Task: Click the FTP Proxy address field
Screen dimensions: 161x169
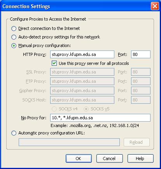Action: click(x=82, y=81)
